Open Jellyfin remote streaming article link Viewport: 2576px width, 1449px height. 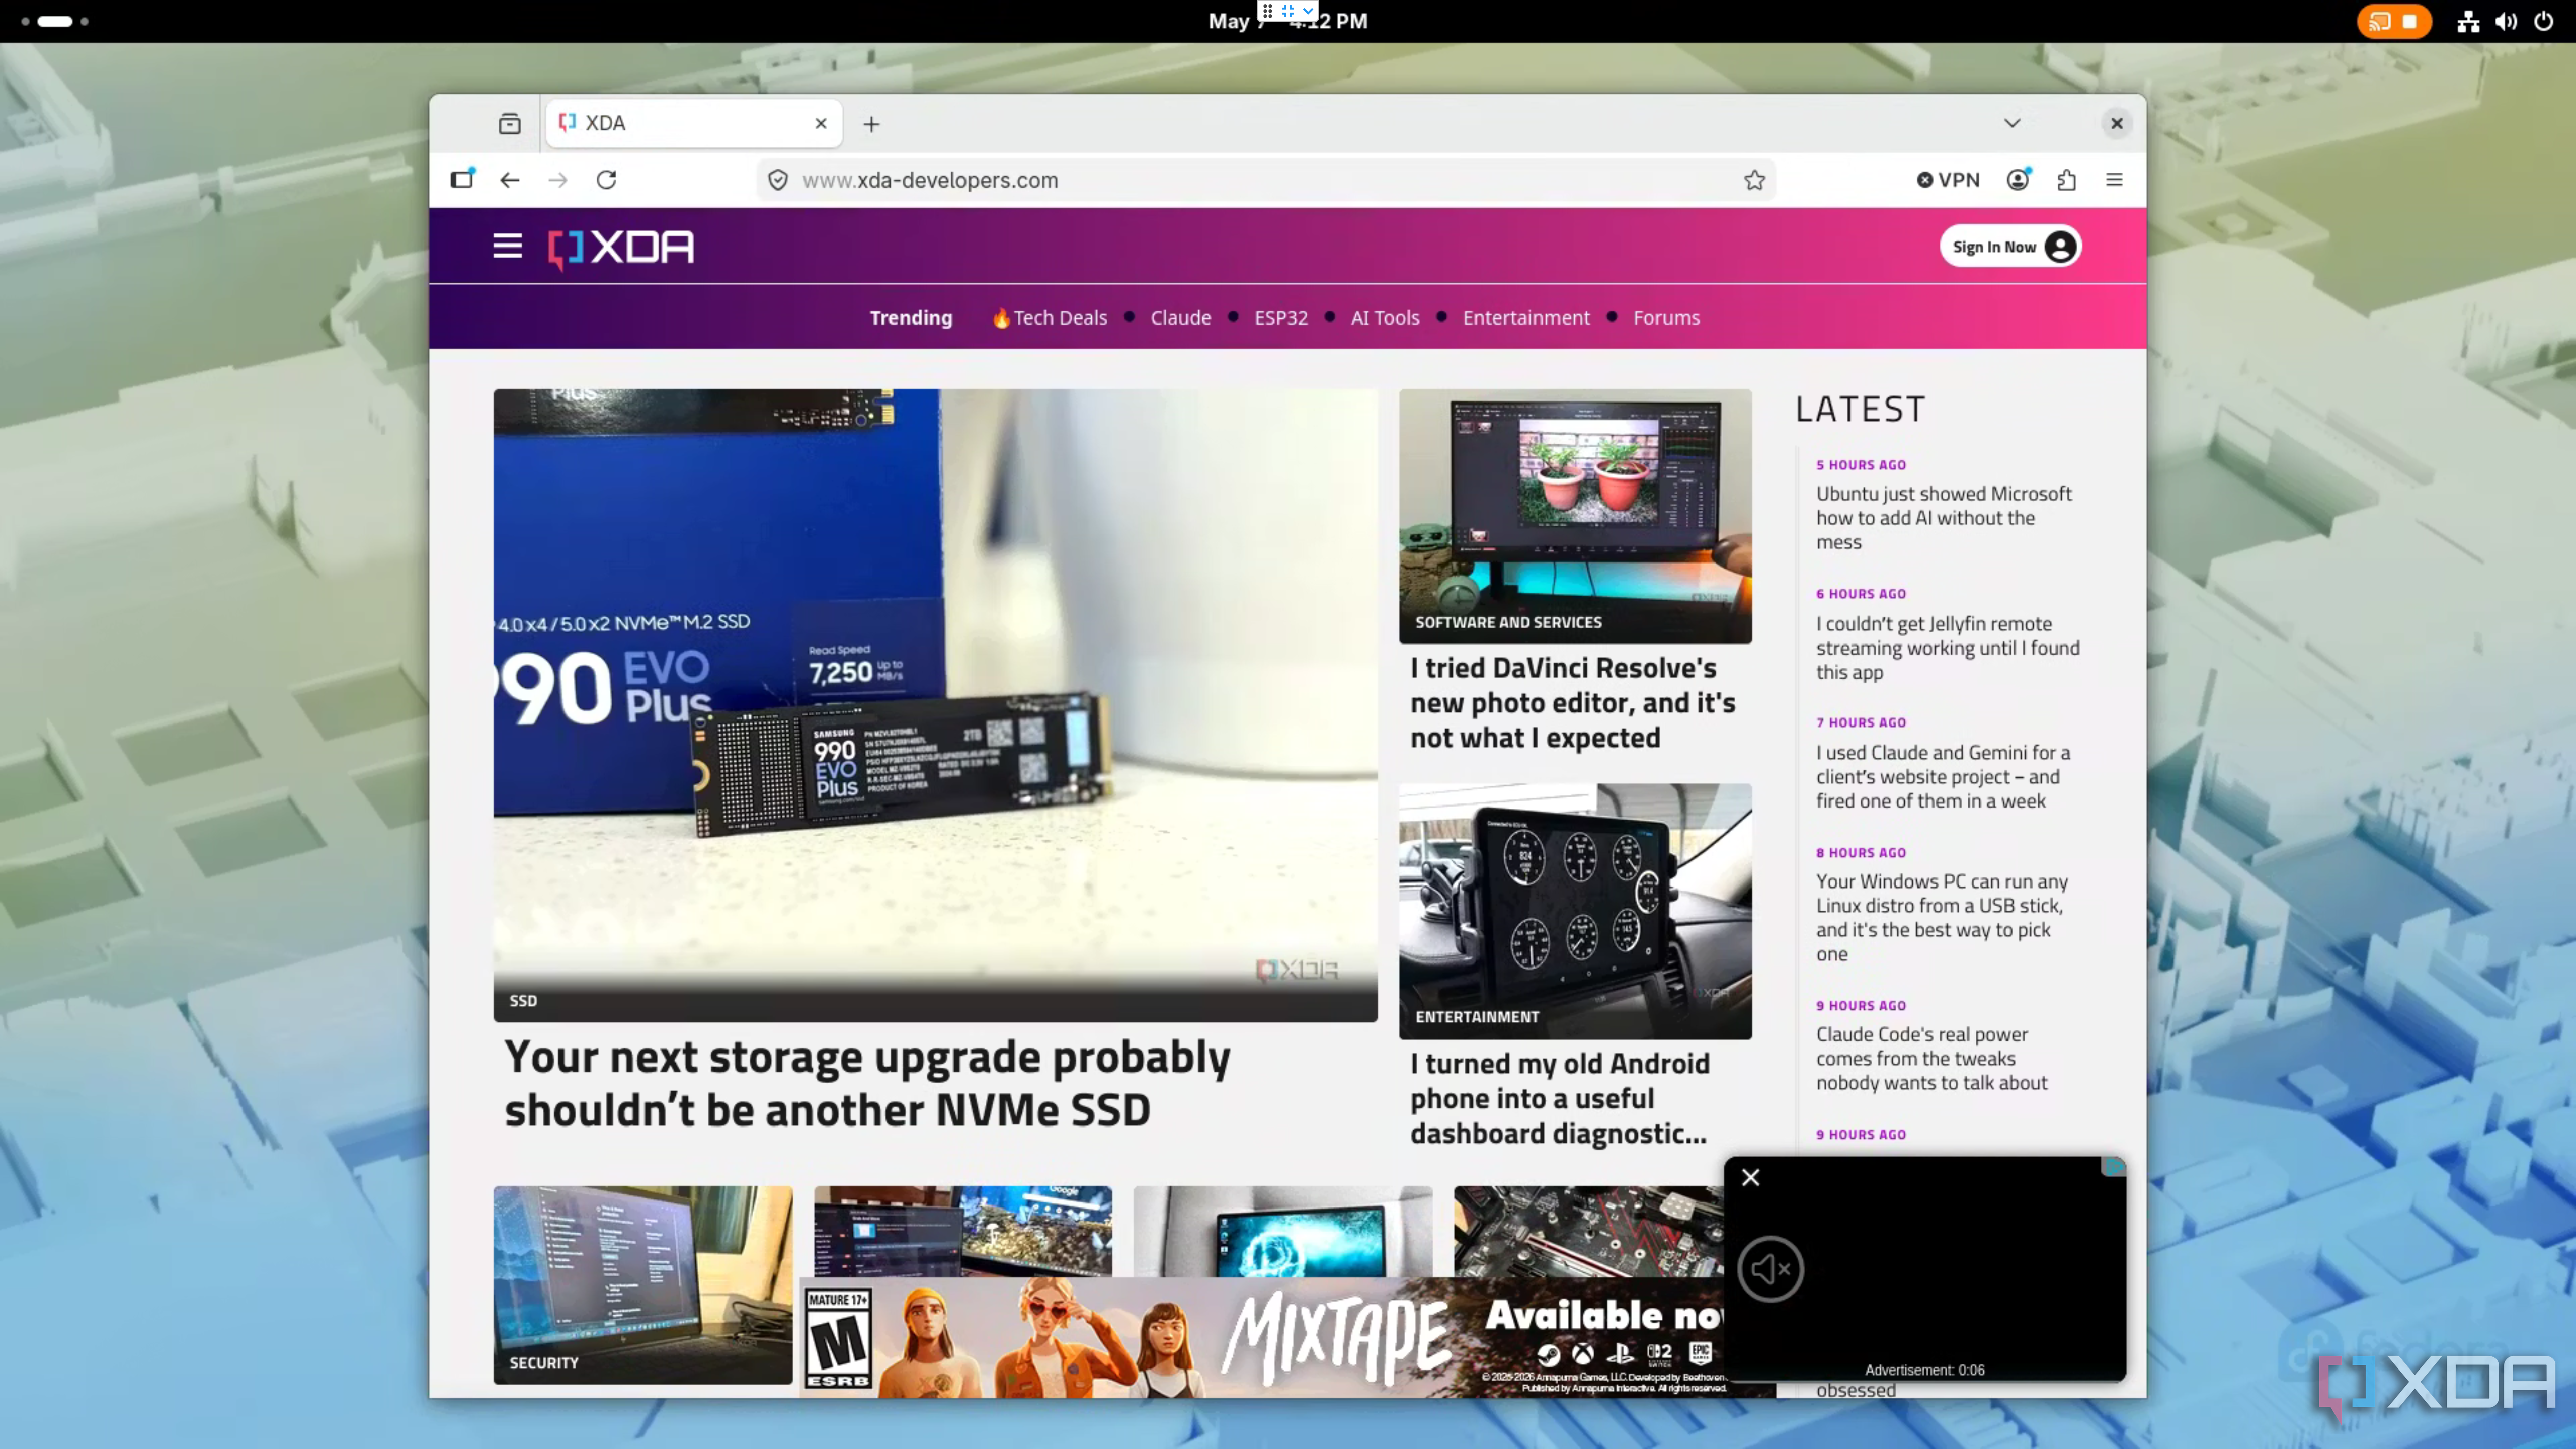(x=1948, y=648)
